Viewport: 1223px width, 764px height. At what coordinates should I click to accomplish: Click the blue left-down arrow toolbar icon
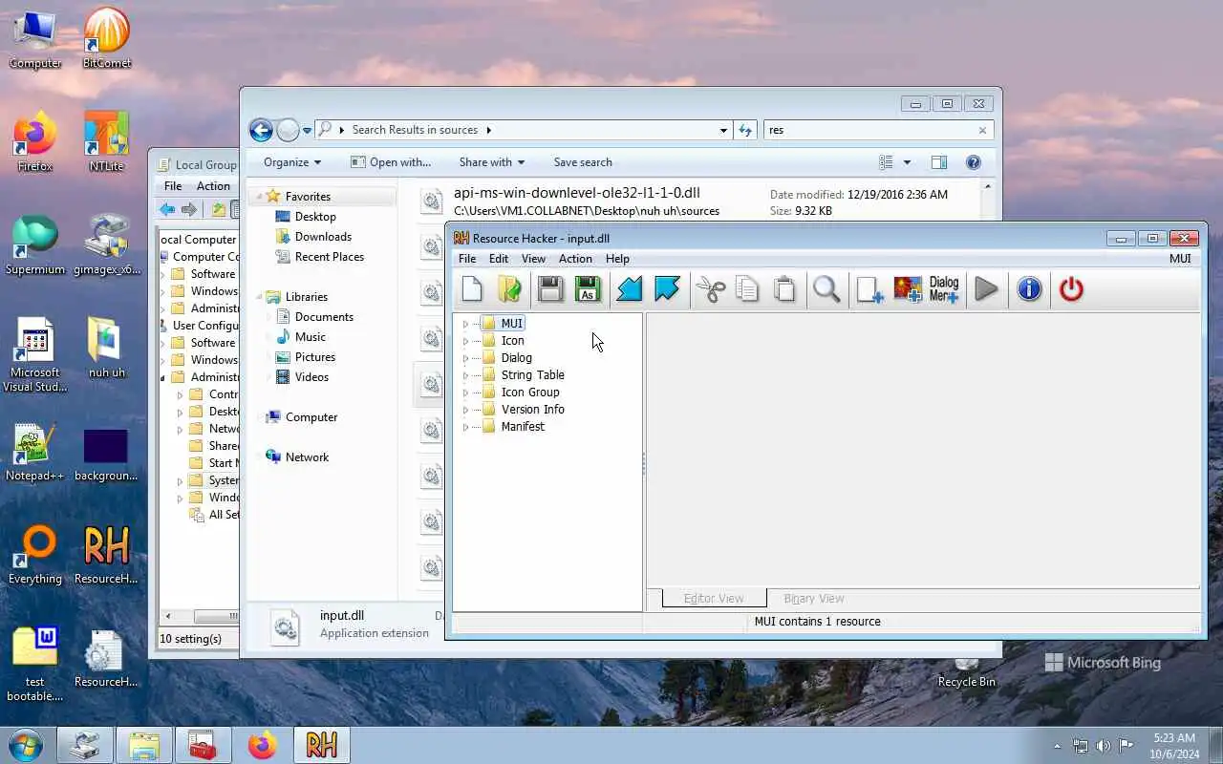[x=629, y=289]
